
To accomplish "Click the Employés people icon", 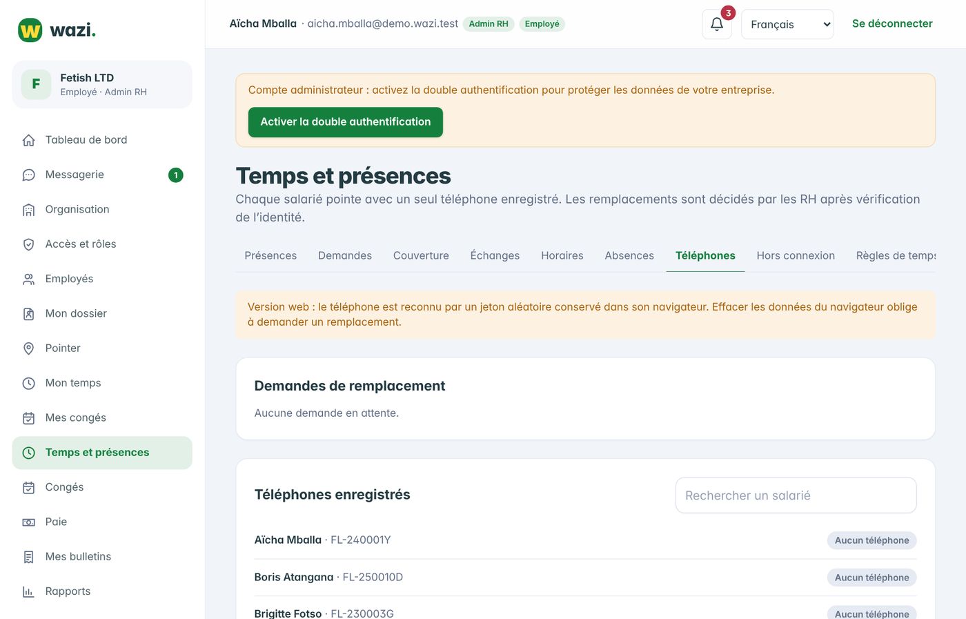I will click(x=28, y=279).
